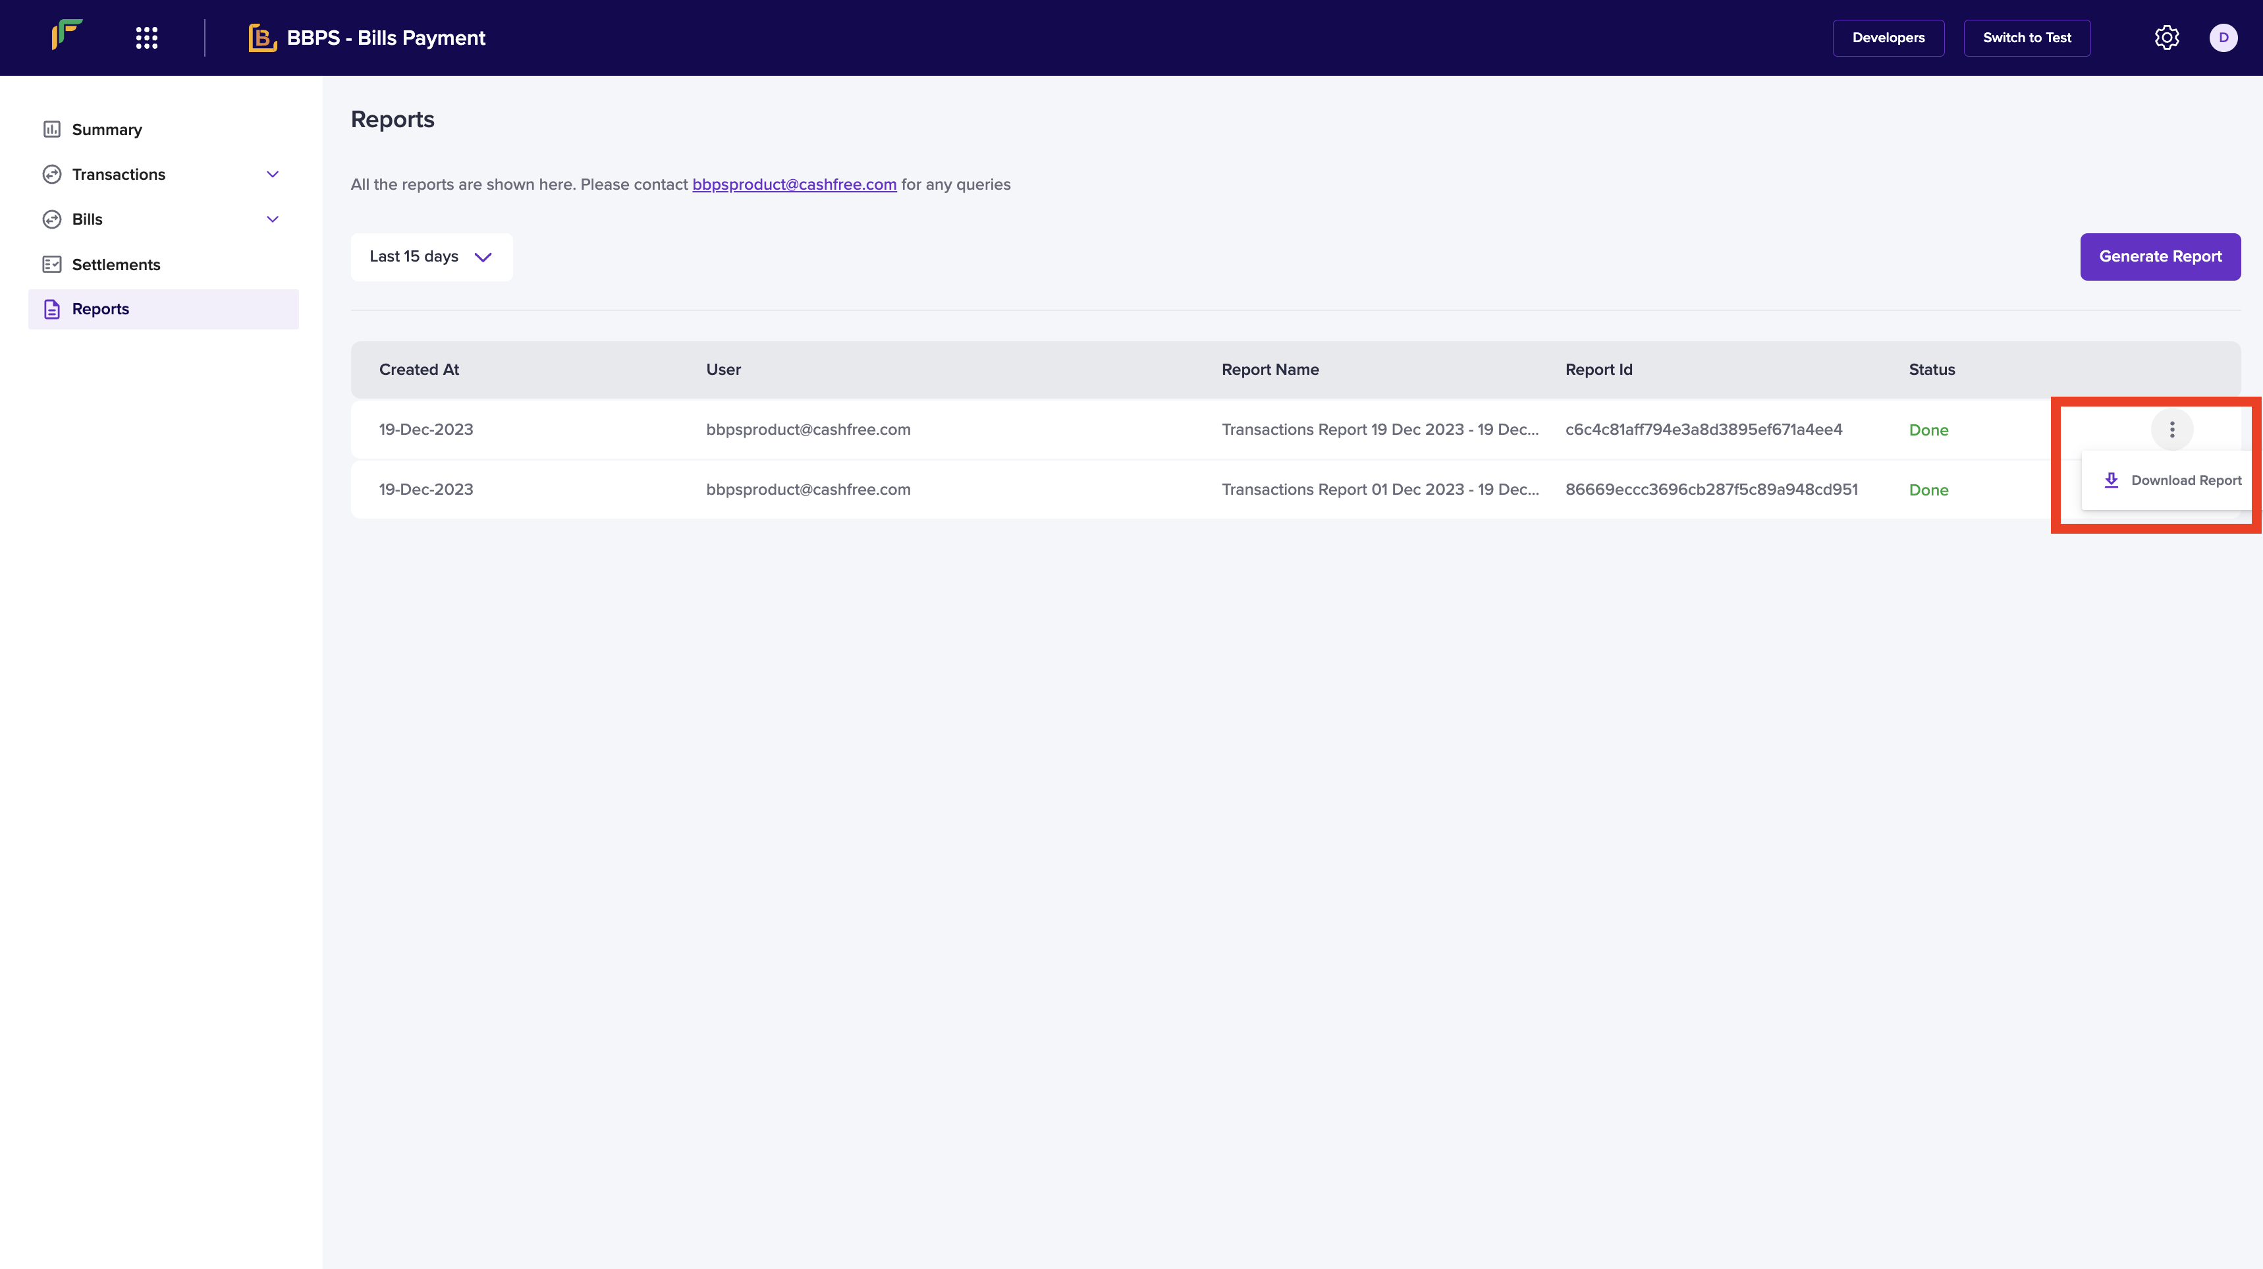Open the apps grid launcher

(147, 38)
